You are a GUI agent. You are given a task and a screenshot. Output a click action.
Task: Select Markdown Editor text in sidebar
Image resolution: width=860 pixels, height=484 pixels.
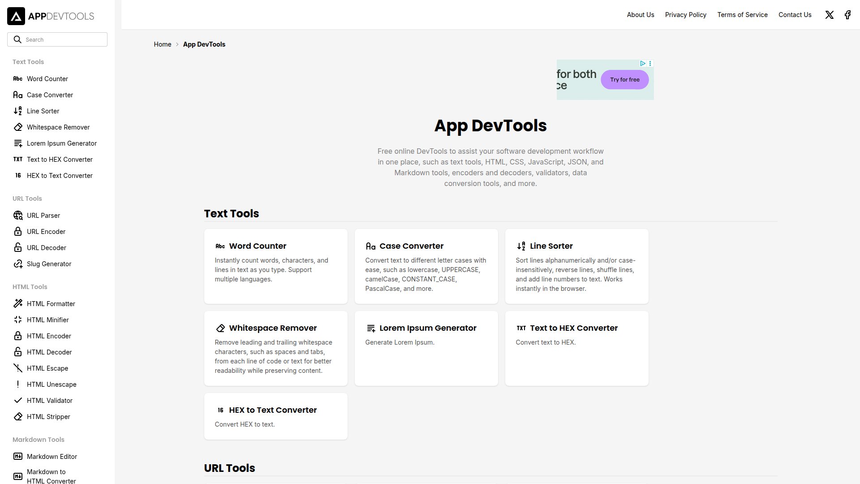tap(52, 457)
